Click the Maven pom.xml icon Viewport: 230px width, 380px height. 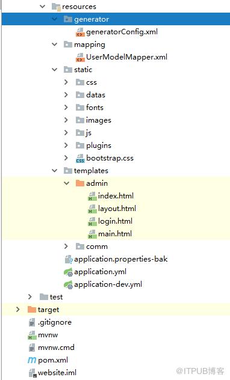32,360
